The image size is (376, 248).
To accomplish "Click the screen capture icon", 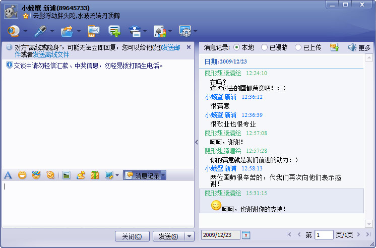I will tap(109, 175).
